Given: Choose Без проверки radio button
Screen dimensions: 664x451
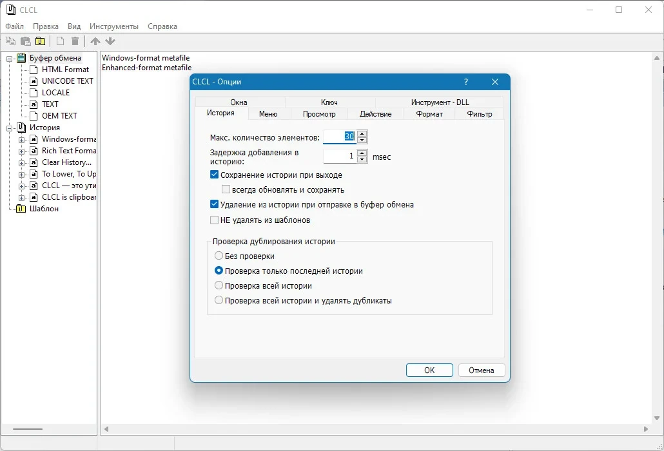Looking at the screenshot, I should pos(219,256).
